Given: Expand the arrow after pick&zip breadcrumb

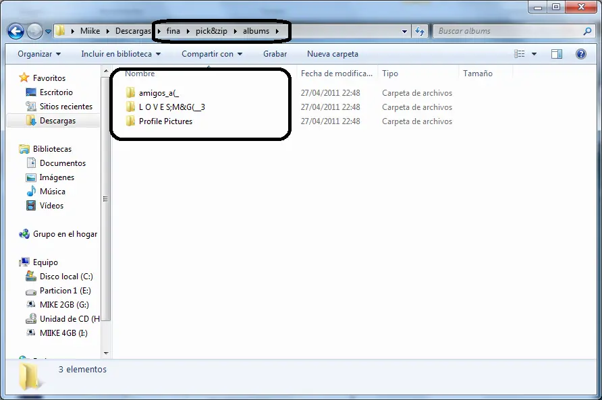Looking at the screenshot, I should (235, 31).
